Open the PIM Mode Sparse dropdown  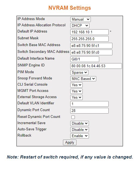pos(79,73)
